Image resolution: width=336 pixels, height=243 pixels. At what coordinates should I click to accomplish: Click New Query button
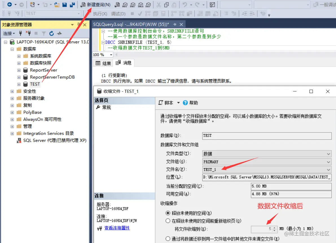point(96,4)
